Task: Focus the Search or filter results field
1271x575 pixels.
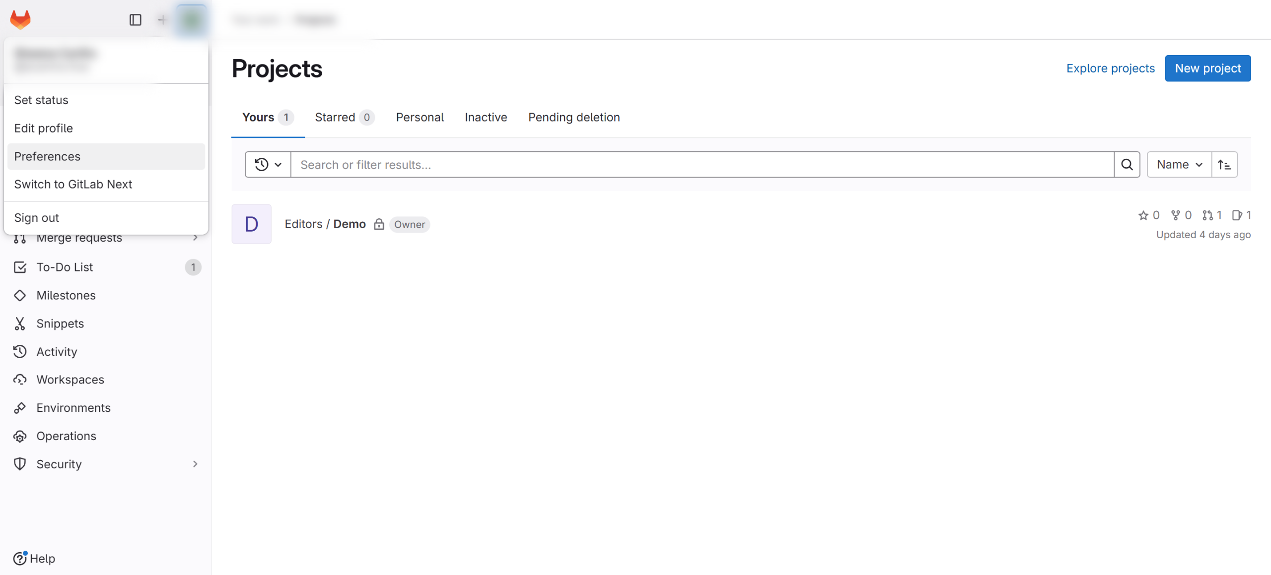Action: 702,165
